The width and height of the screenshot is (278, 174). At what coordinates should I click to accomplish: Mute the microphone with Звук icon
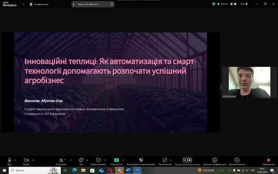[x=10, y=160]
